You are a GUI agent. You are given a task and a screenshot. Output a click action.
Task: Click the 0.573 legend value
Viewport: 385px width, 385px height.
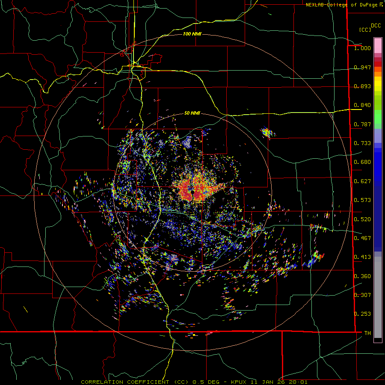click(x=362, y=200)
